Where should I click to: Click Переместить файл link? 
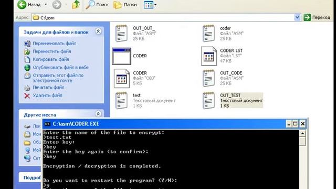tap(52, 51)
